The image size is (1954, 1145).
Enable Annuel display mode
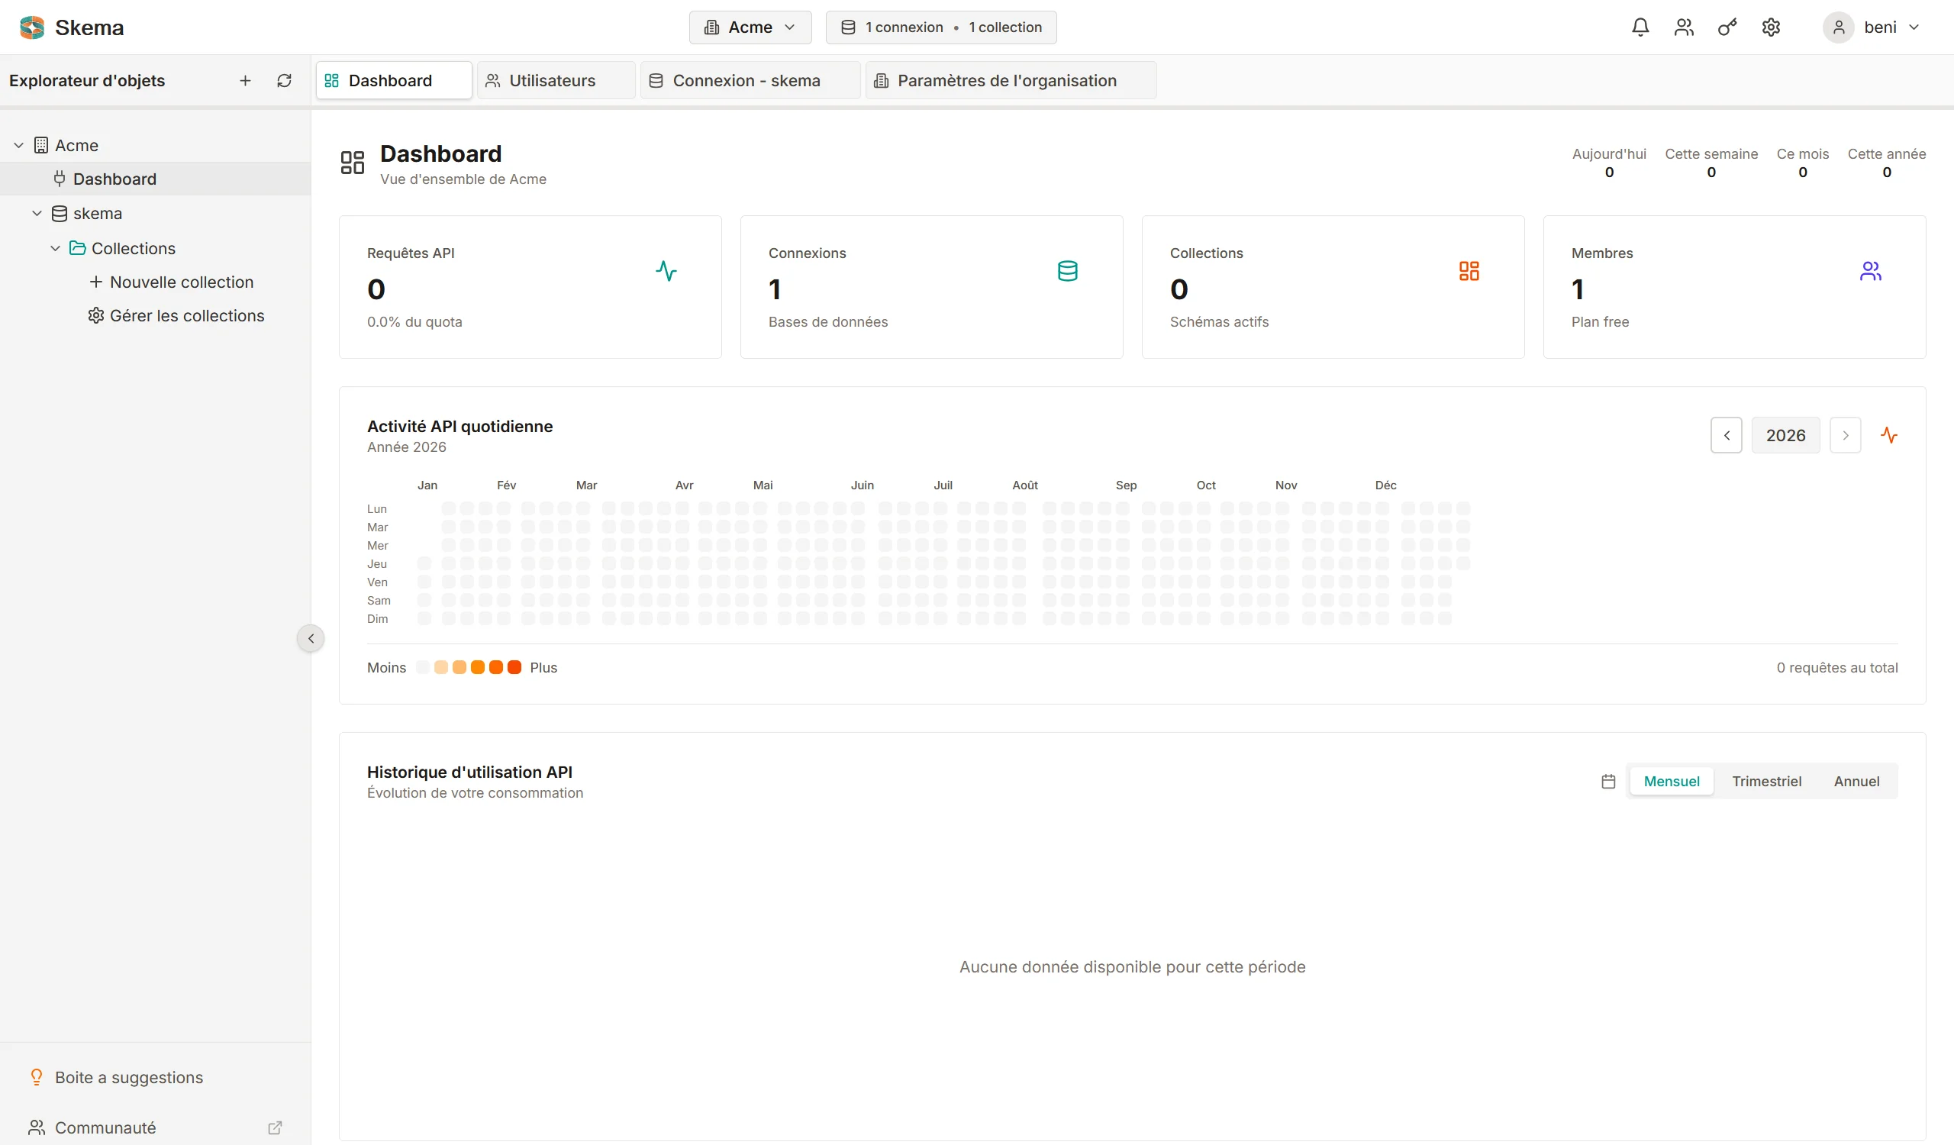[1856, 781]
